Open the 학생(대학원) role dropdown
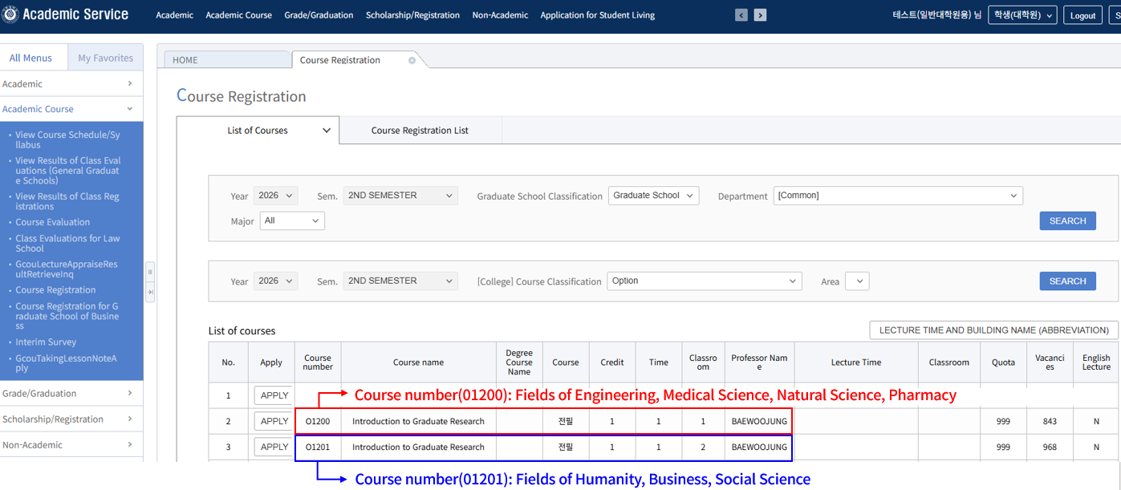1121x490 pixels. 1022,15
